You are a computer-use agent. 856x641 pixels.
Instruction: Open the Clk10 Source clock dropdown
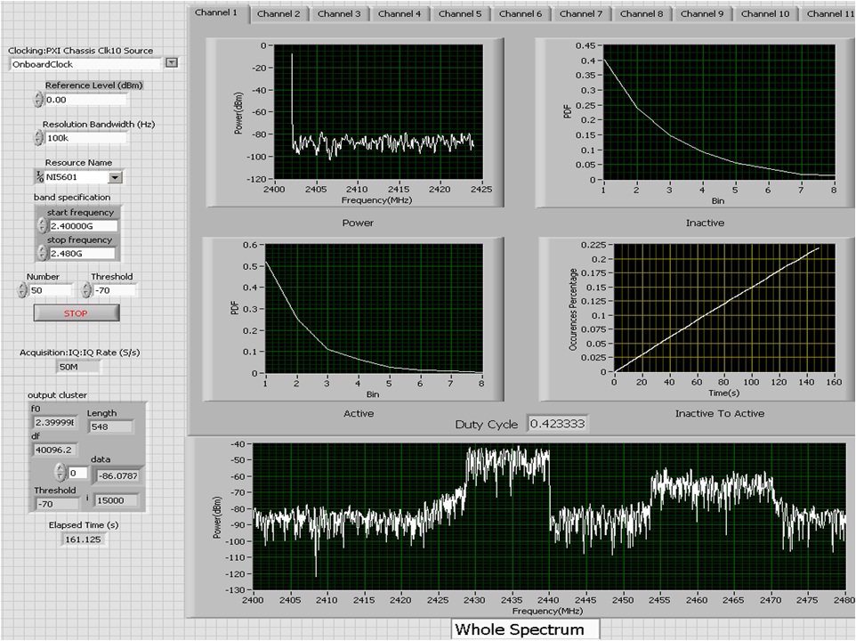pyautogui.click(x=172, y=63)
